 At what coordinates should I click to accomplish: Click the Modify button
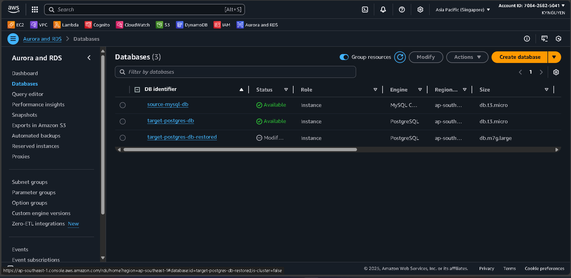pyautogui.click(x=426, y=57)
